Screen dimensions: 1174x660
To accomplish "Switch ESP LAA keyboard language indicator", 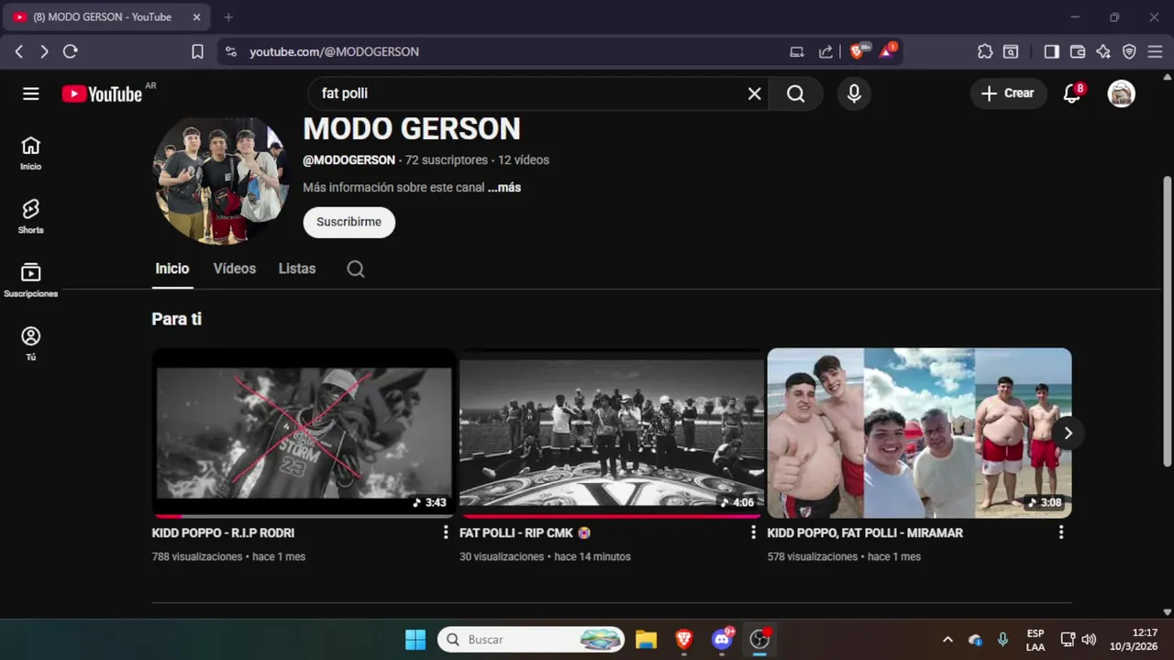I will pos(1035,639).
